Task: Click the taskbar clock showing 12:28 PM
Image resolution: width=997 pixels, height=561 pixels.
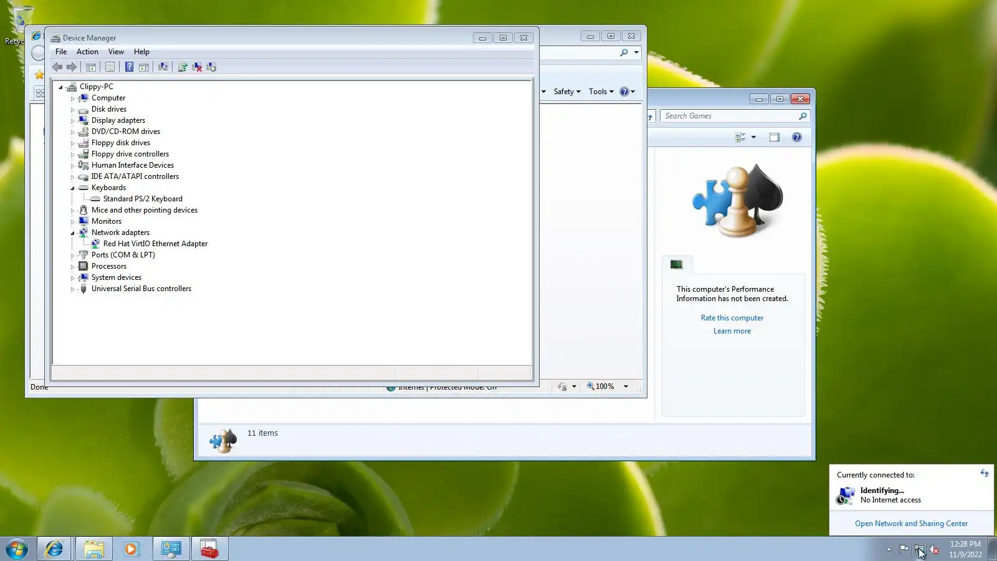Action: pos(965,549)
